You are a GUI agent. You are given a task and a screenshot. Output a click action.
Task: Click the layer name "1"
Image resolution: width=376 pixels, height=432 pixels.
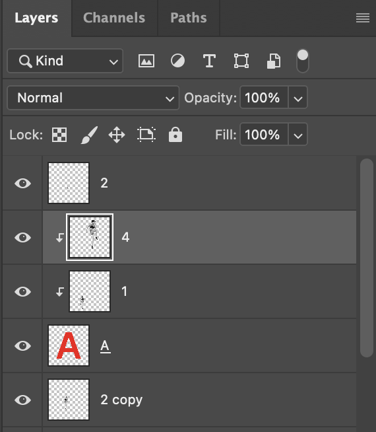tap(124, 291)
